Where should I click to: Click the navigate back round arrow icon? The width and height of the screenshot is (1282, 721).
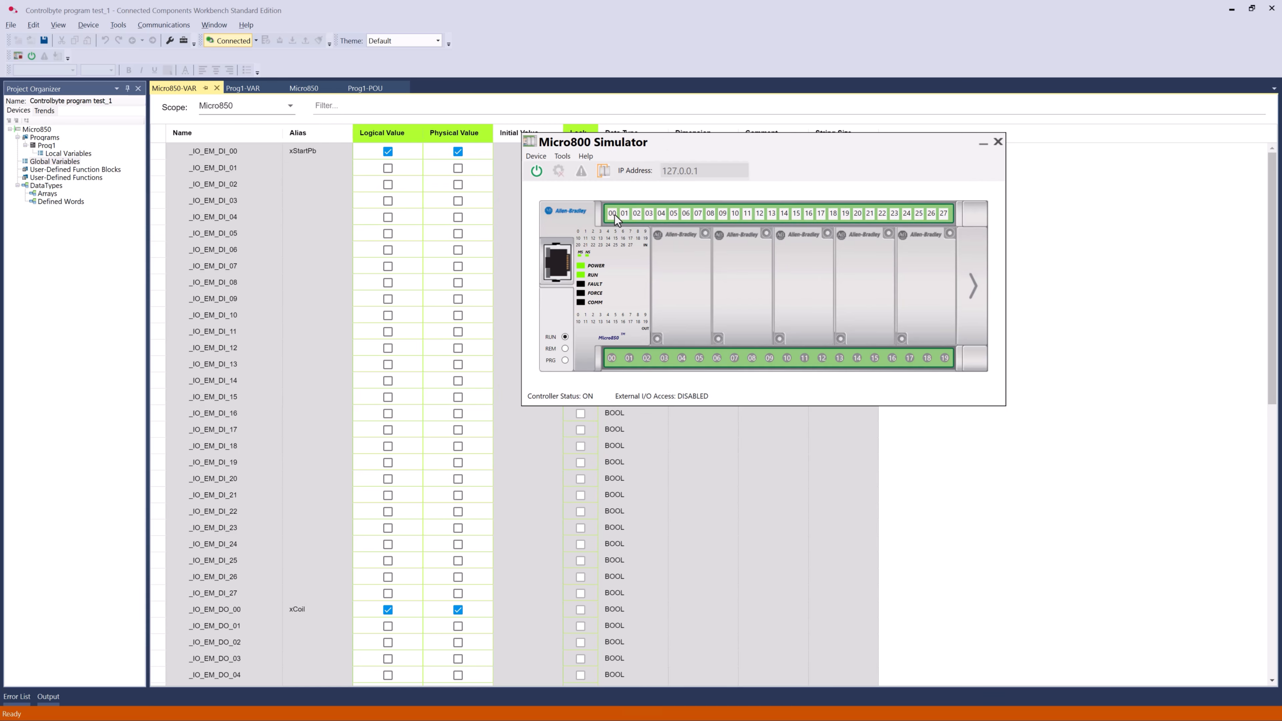(132, 41)
